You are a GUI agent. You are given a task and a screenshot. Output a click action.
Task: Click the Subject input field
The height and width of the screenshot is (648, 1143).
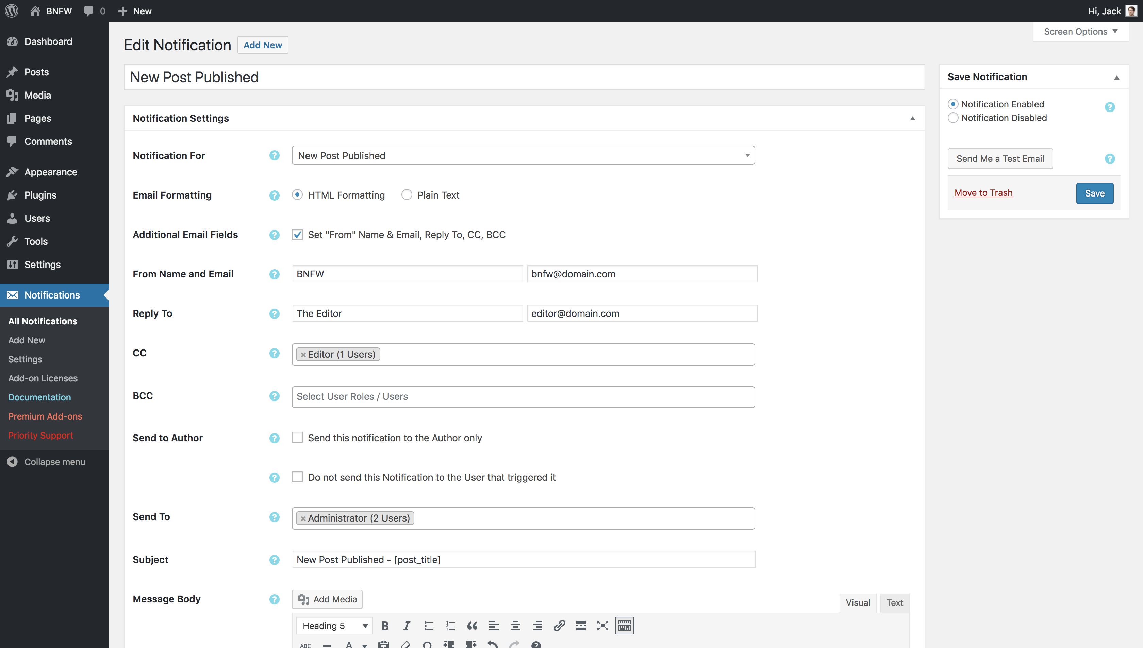click(x=523, y=559)
